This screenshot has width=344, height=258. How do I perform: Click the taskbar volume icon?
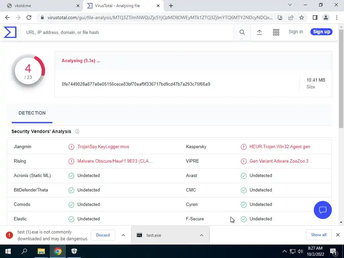coord(300,251)
